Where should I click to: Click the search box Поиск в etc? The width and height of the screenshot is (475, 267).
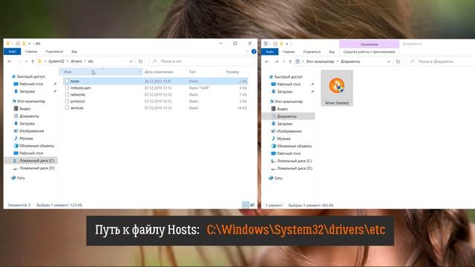tap(201, 61)
